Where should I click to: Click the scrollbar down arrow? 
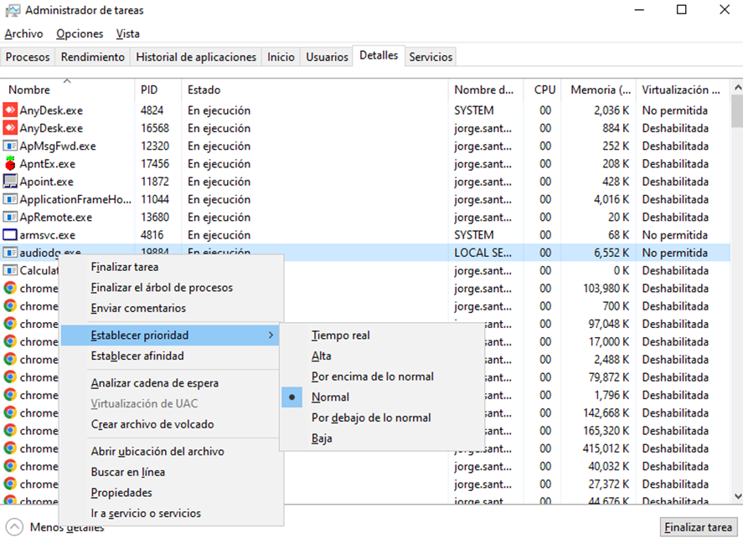pyautogui.click(x=737, y=496)
